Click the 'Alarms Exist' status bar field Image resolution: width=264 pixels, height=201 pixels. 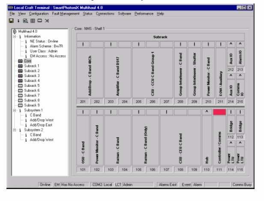tap(168, 184)
